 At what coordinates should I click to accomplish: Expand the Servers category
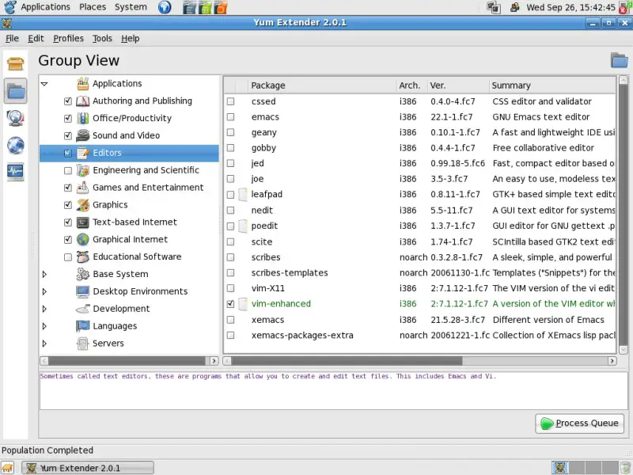[x=44, y=344]
